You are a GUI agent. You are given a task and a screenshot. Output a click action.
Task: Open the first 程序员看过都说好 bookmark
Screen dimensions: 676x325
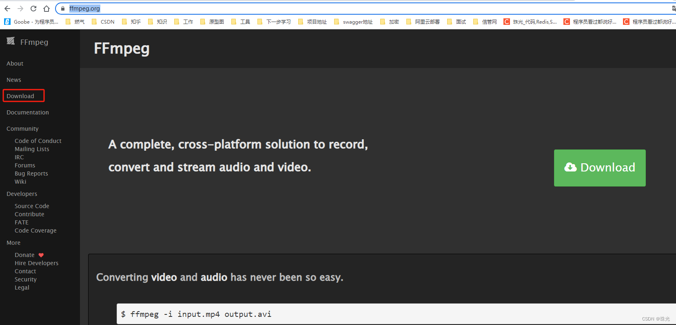(x=590, y=22)
